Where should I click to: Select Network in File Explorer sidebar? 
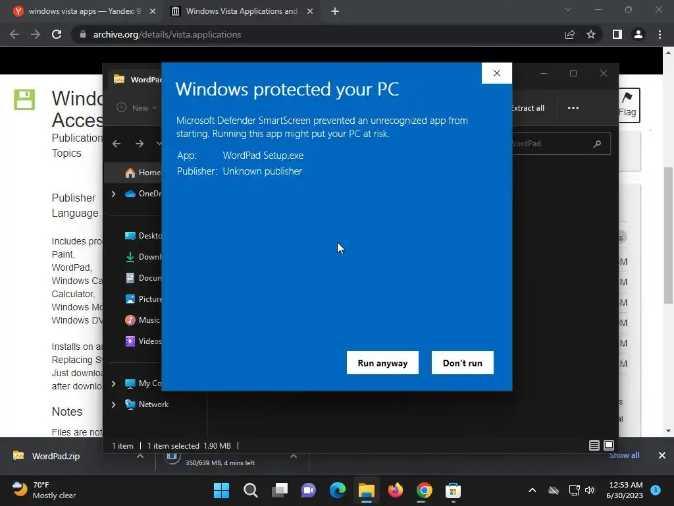(147, 405)
